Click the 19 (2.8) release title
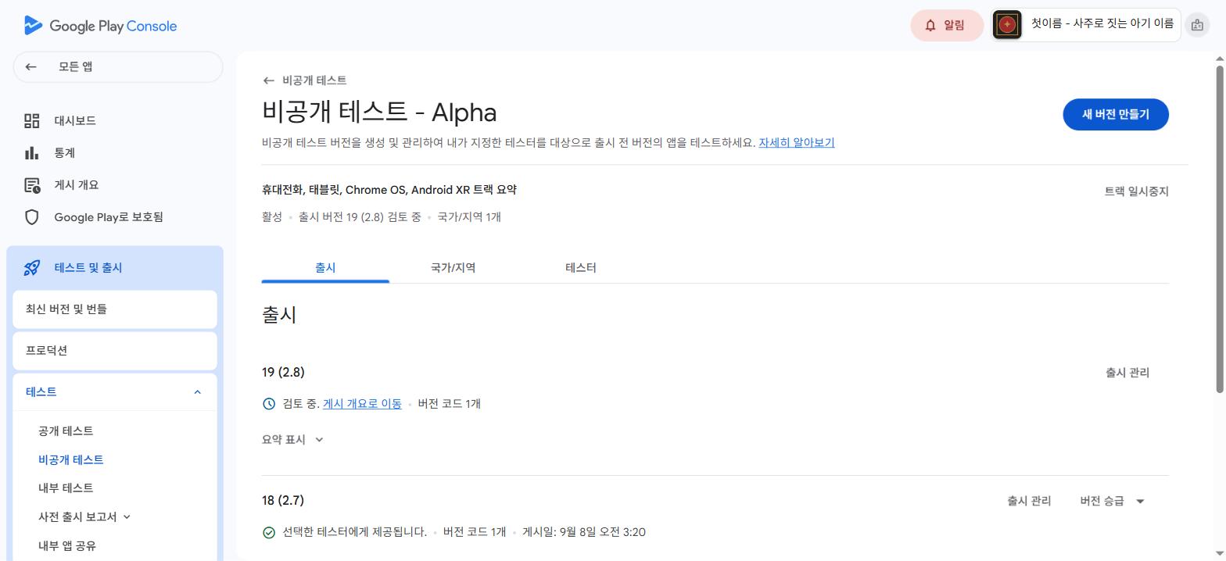This screenshot has height=561, width=1226. coord(283,372)
